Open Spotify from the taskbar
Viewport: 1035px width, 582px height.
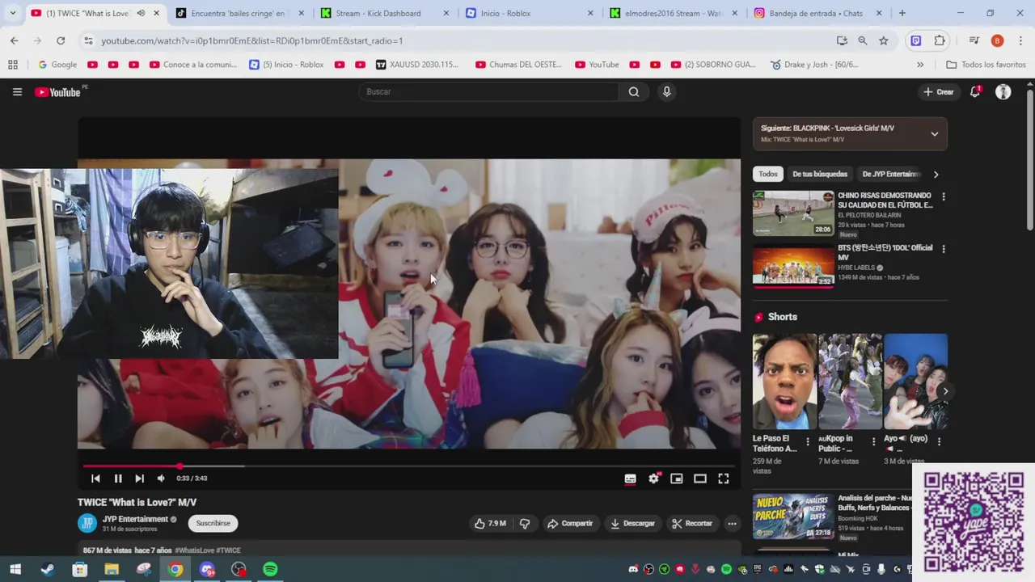(x=270, y=570)
